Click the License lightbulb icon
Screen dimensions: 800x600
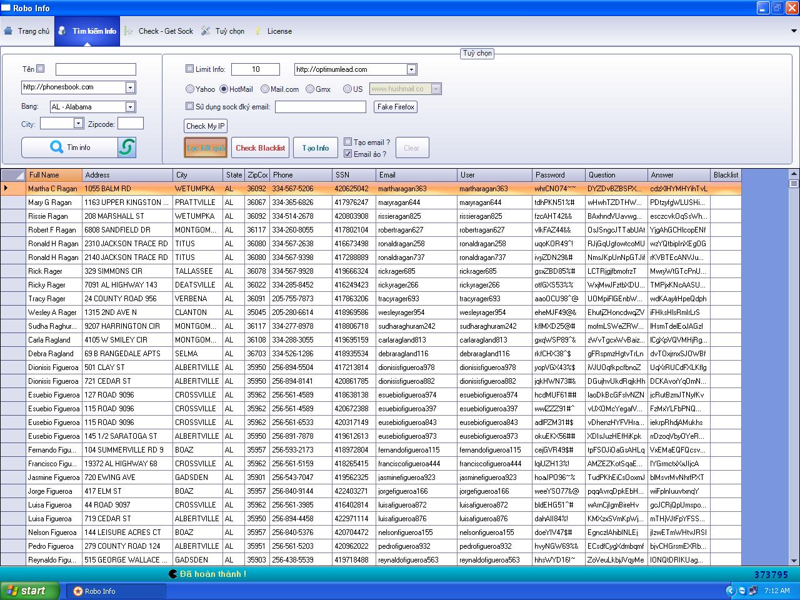pos(257,31)
